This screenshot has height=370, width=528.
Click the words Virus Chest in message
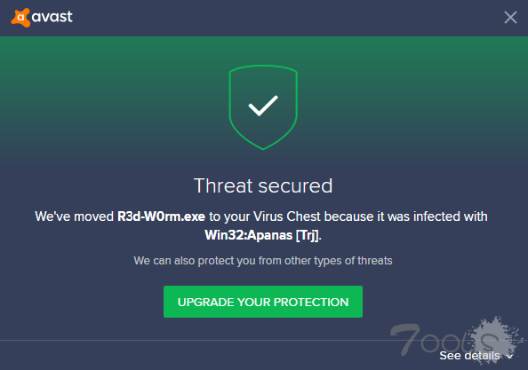pyautogui.click(x=286, y=216)
